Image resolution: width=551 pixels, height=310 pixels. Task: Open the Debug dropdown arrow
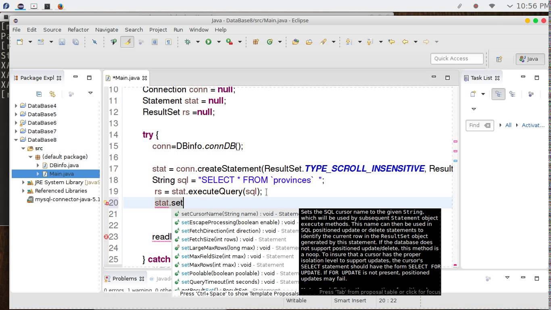click(x=198, y=42)
